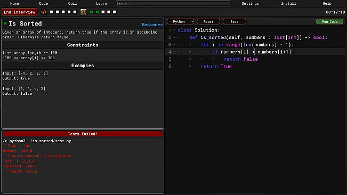
Task: Click the '1/3 tests passed' summary line
Action: click(x=38, y=156)
